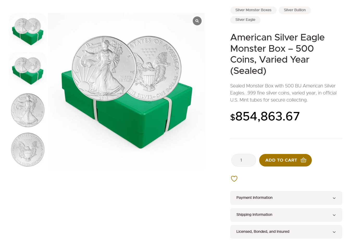Click the $854,863.67 price
The width and height of the screenshot is (348, 244).
265,116
